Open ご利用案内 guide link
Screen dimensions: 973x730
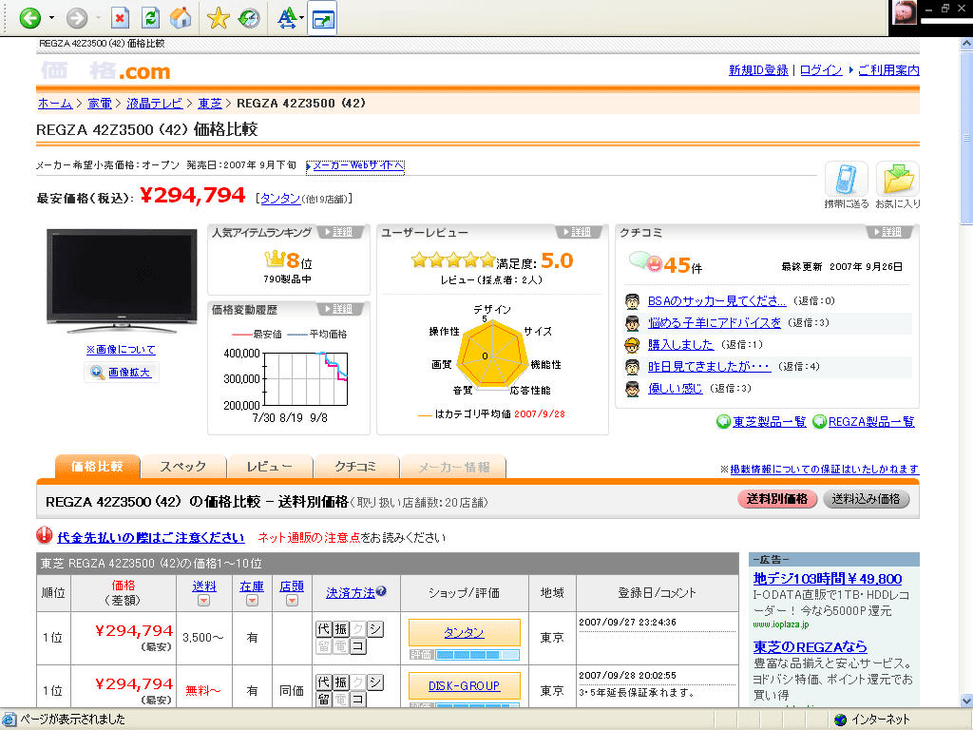(x=888, y=70)
